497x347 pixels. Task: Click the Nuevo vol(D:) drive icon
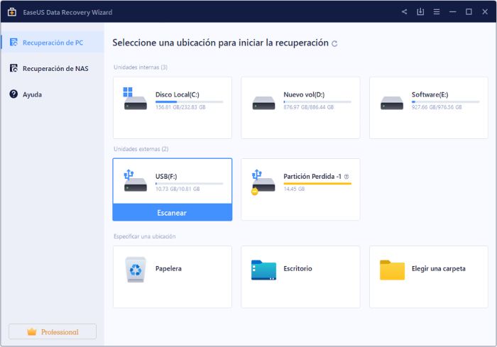263,103
